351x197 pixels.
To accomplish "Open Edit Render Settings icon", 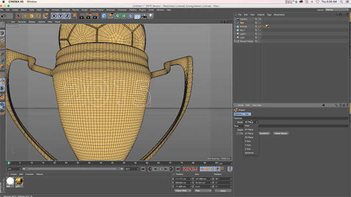I will point(96,16).
